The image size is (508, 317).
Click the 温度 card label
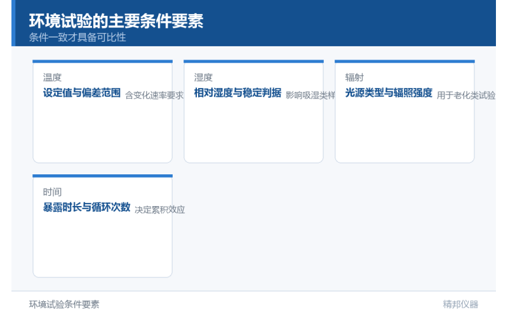pyautogui.click(x=52, y=77)
